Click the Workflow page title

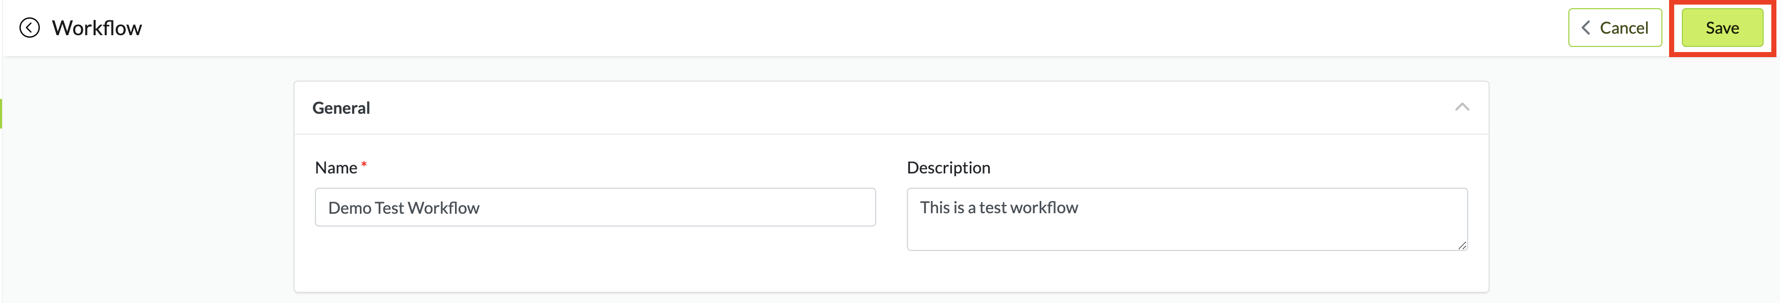[97, 28]
